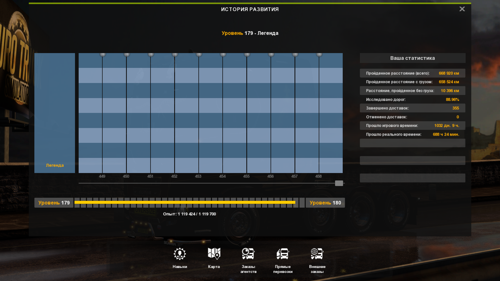Image resolution: width=500 pixels, height=281 pixels.
Task: Open Заказы агентств freight market icon
Action: [x=248, y=254]
